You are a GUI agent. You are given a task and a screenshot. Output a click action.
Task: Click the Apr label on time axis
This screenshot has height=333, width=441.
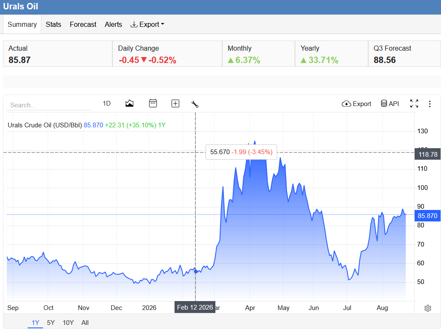tap(250, 308)
